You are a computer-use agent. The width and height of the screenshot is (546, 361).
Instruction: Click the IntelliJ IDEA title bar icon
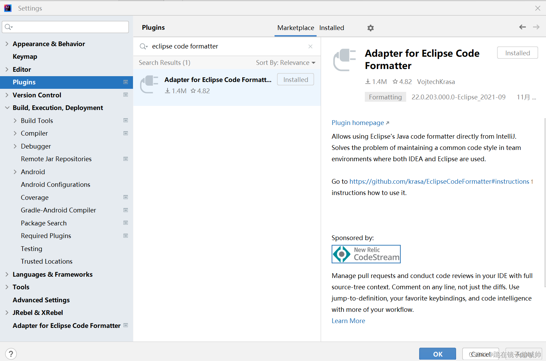[8, 8]
